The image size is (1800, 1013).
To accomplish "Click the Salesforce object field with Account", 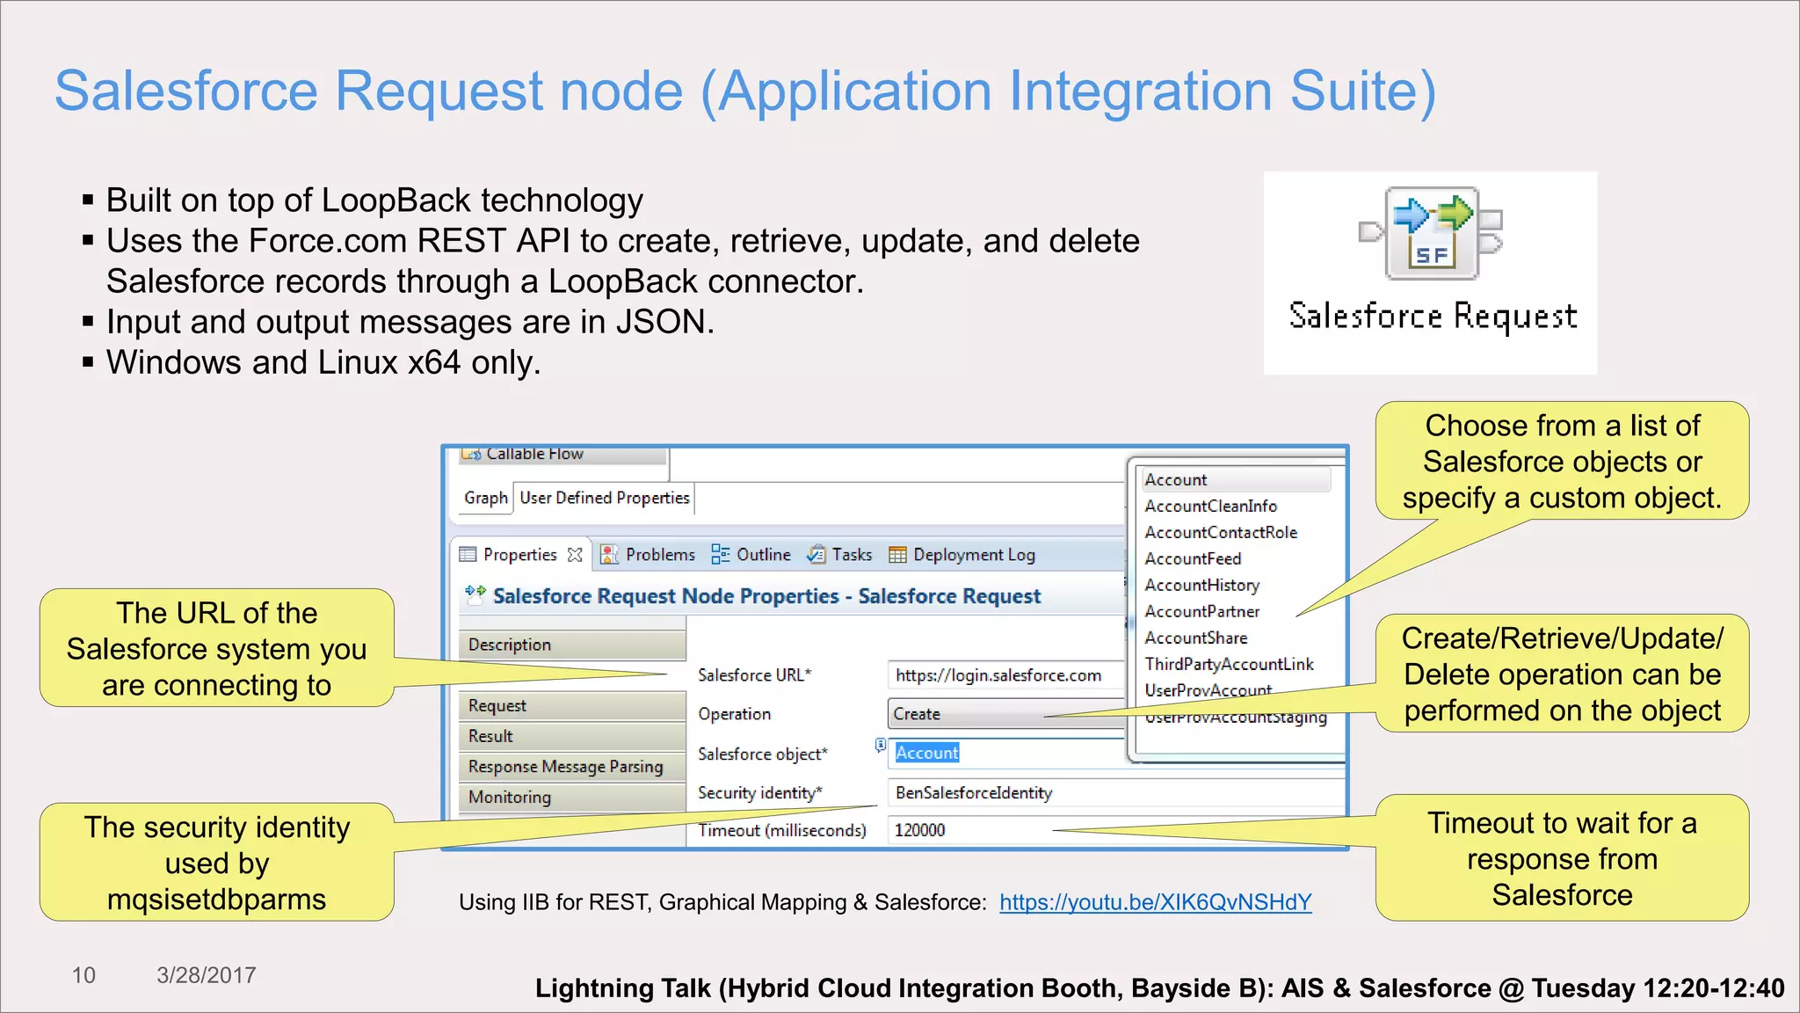I will tap(1006, 753).
